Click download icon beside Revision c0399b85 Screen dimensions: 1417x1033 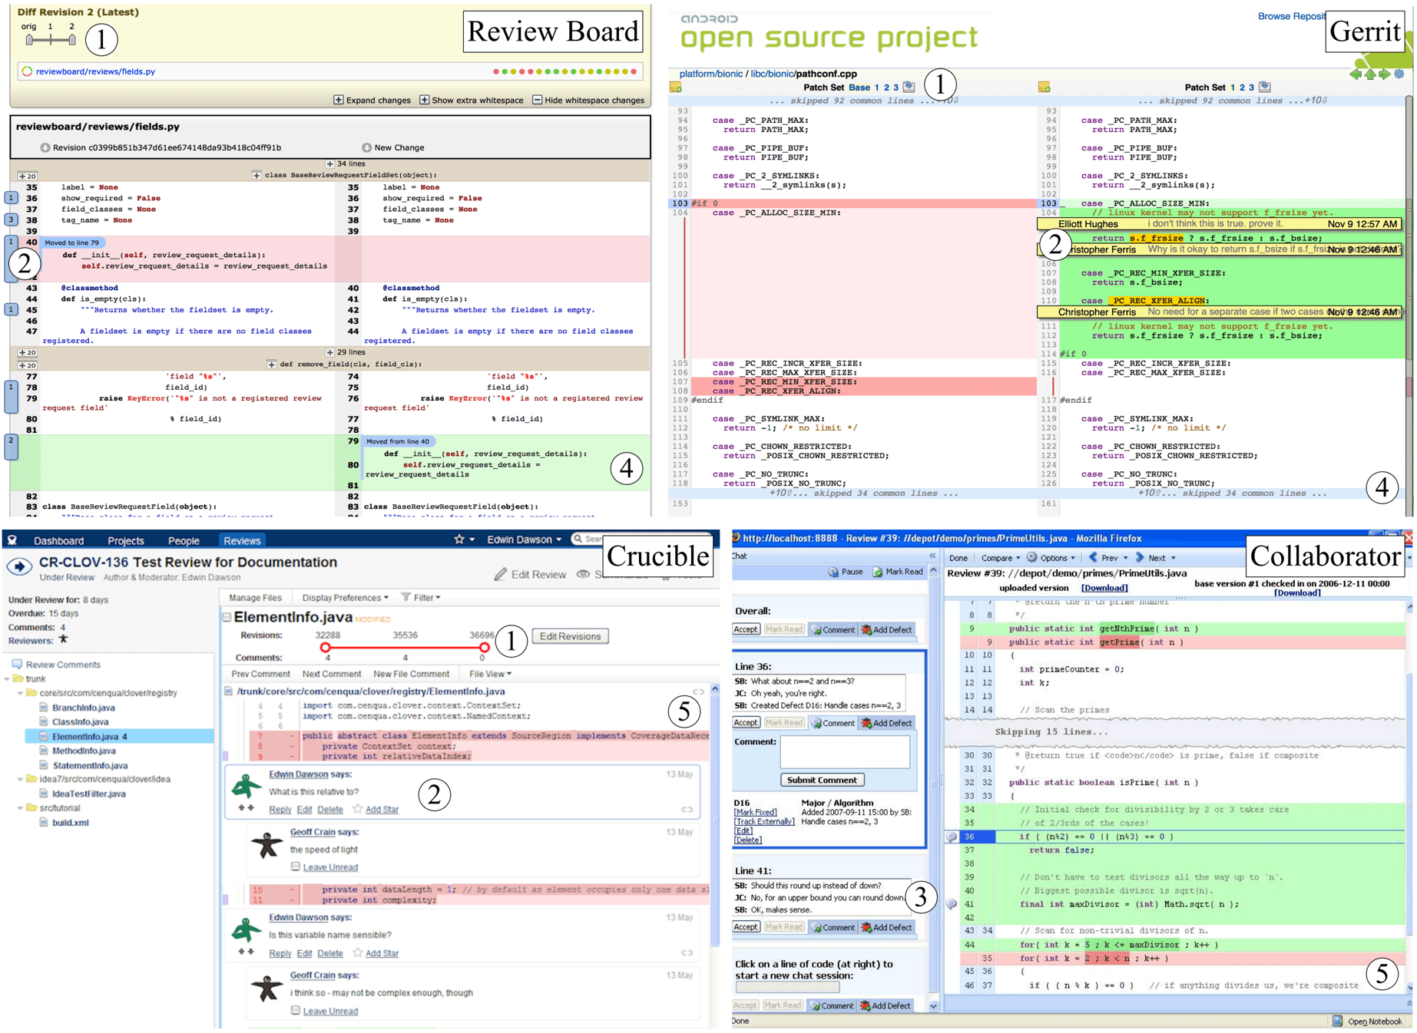(45, 147)
